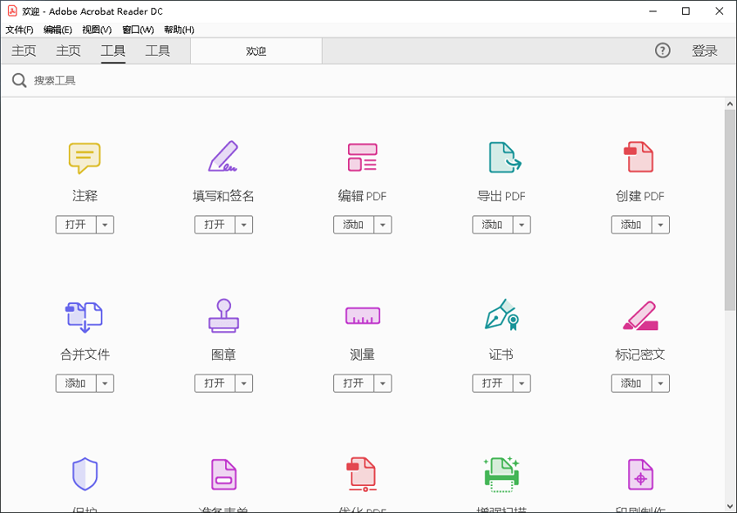The height and width of the screenshot is (513, 737).
Task: Click the vertical scrollbar down arrow
Action: coord(730,507)
